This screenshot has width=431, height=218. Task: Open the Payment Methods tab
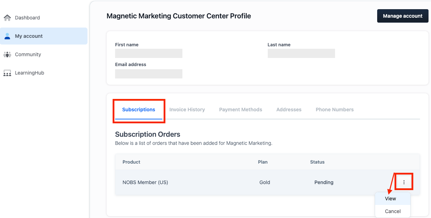tap(240, 110)
